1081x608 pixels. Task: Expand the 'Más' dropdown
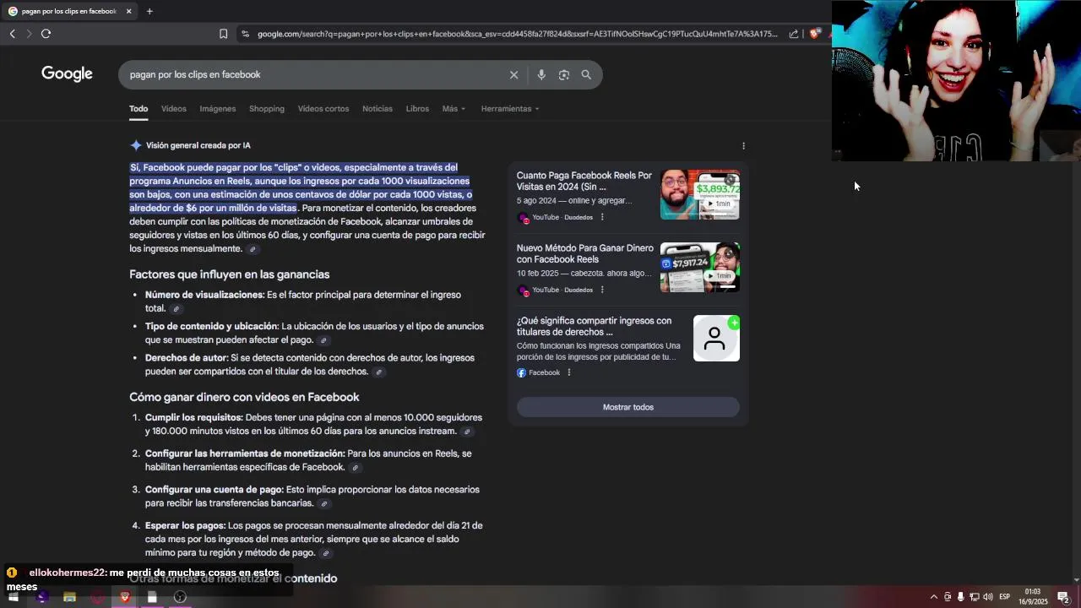click(454, 109)
